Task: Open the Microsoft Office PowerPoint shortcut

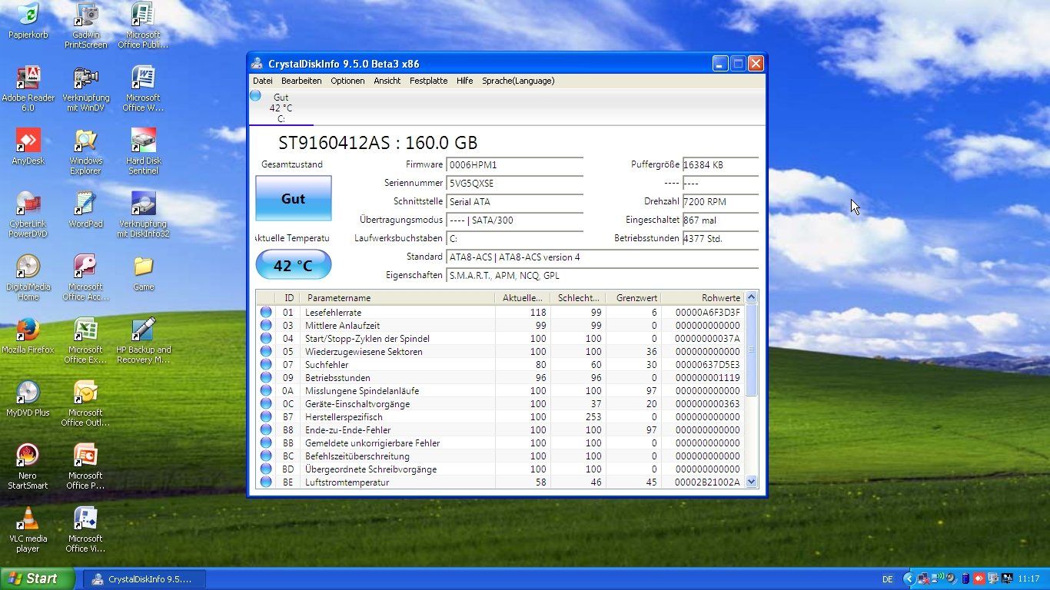Action: click(x=85, y=467)
